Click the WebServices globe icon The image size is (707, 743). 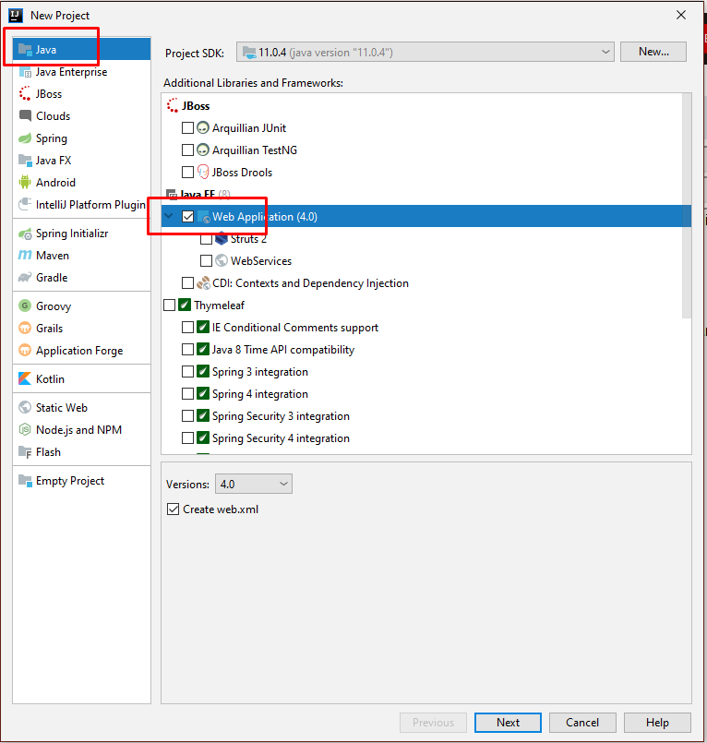click(222, 260)
